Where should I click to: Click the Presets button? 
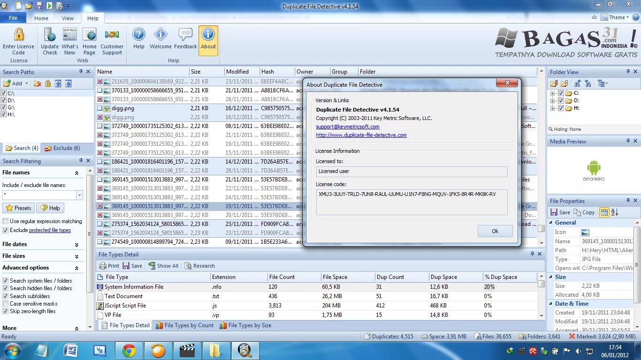18,208
